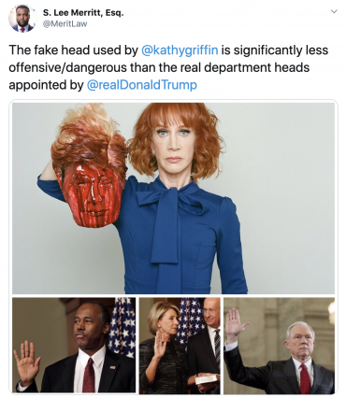Visit the @MeritLaw handle profile

click(65, 24)
